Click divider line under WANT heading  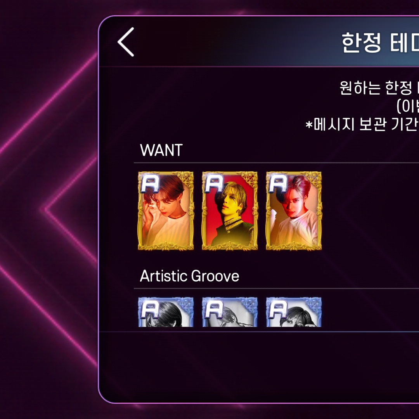(276, 163)
